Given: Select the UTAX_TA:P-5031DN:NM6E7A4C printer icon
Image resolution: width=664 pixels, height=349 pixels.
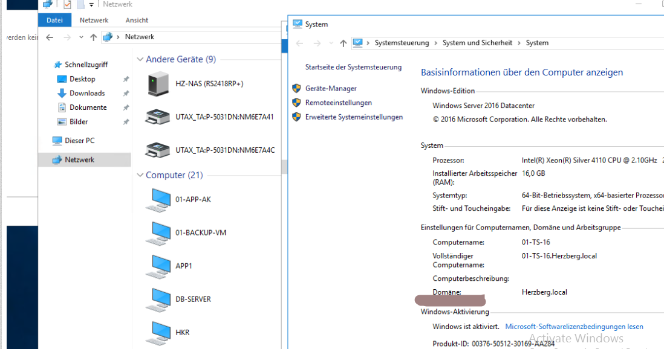Looking at the screenshot, I should 158,150.
